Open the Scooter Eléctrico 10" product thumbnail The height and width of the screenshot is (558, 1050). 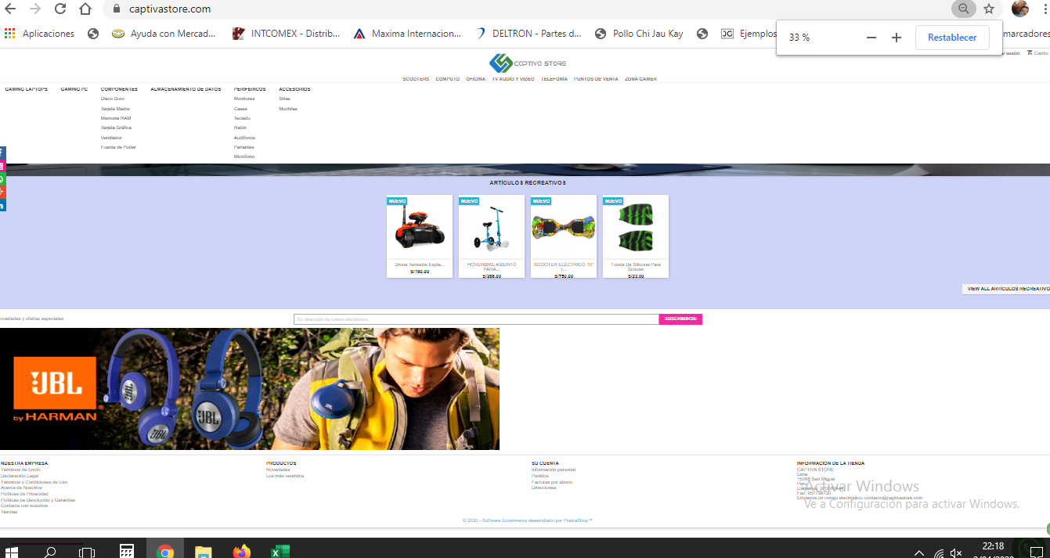[x=564, y=227]
